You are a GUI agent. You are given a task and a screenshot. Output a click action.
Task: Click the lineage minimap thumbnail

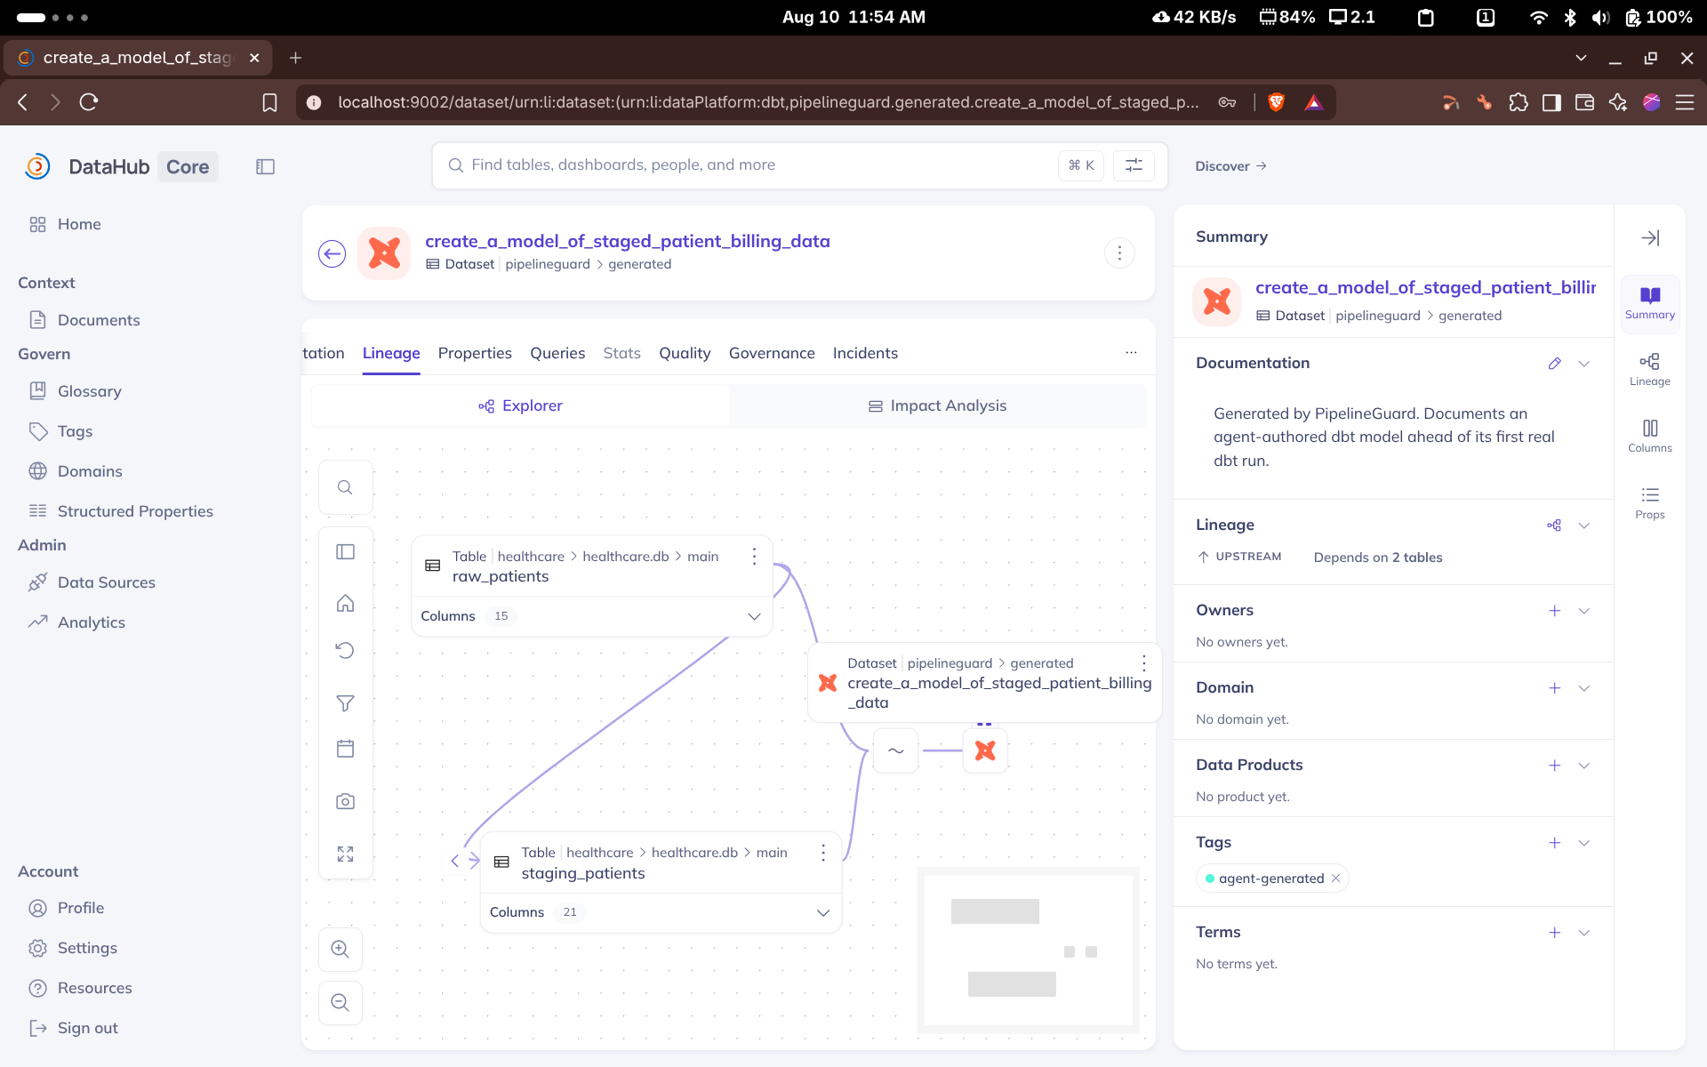pyautogui.click(x=1029, y=951)
